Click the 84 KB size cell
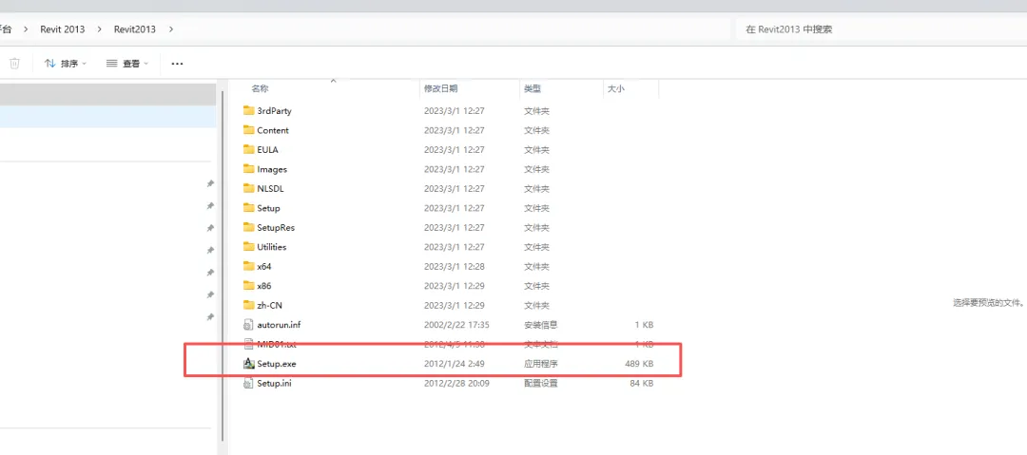 coord(642,383)
